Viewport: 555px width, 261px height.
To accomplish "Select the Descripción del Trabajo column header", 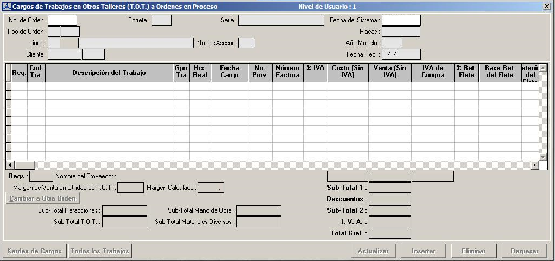I will tap(109, 73).
